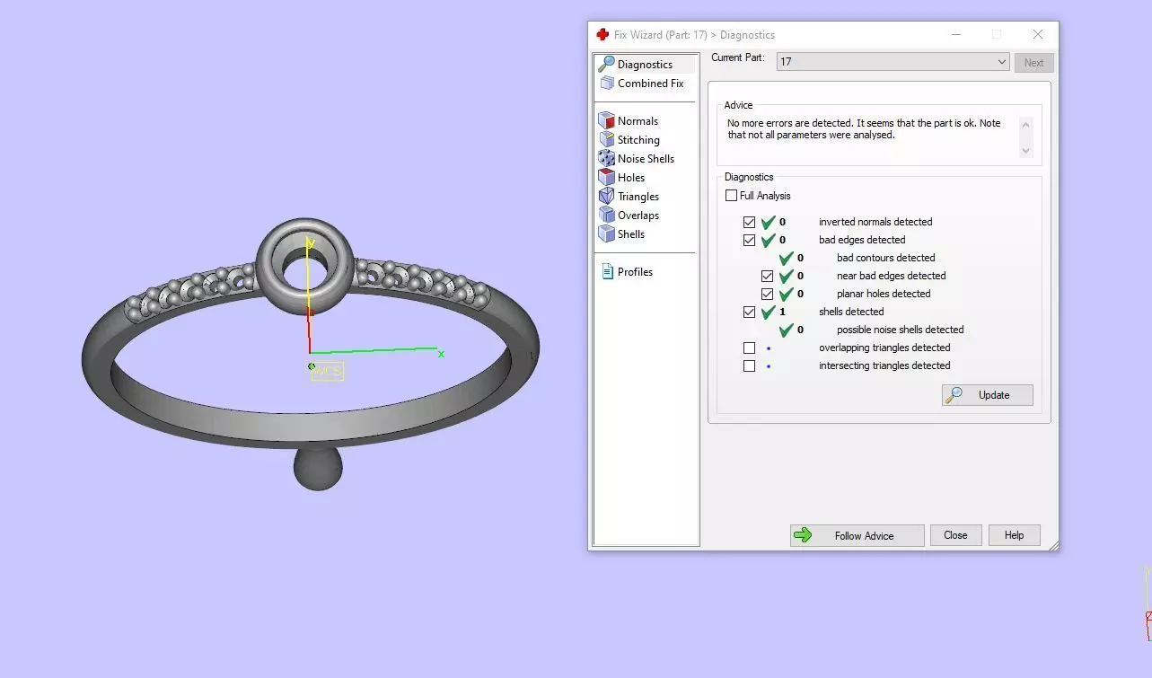Click the Next part button

pos(1033,63)
